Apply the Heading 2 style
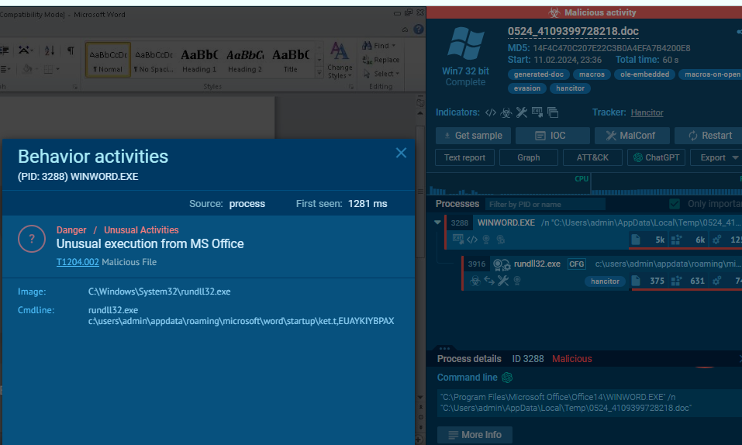 245,59
